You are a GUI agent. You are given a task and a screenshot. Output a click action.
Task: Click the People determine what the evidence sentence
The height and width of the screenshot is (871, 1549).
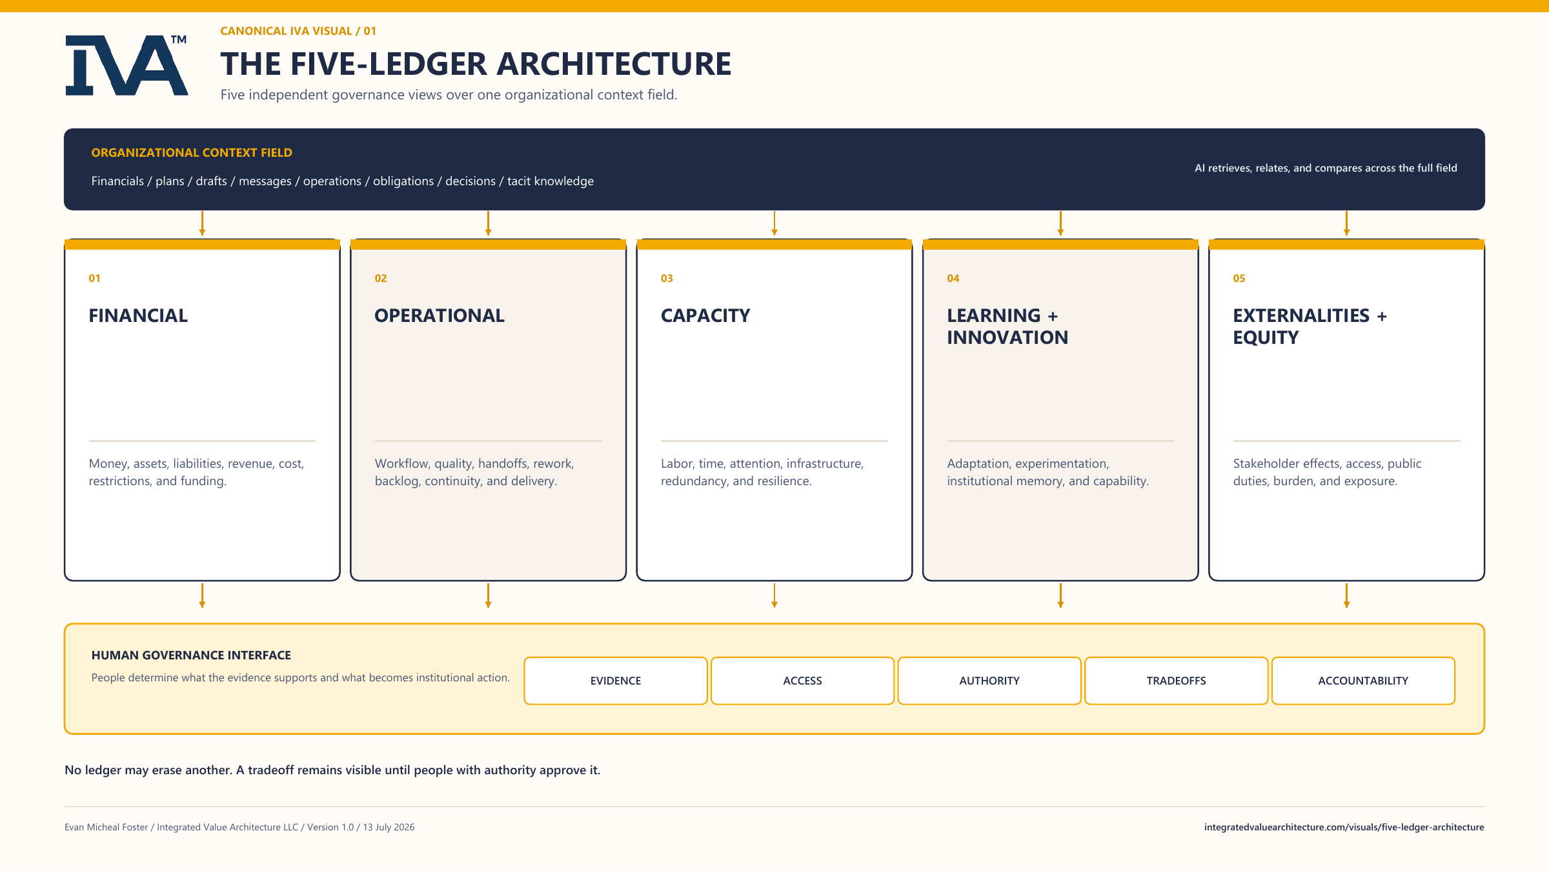pos(300,677)
